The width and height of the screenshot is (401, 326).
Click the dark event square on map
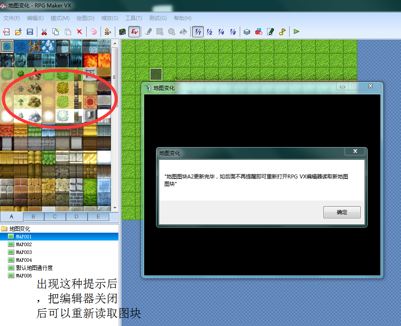point(156,74)
